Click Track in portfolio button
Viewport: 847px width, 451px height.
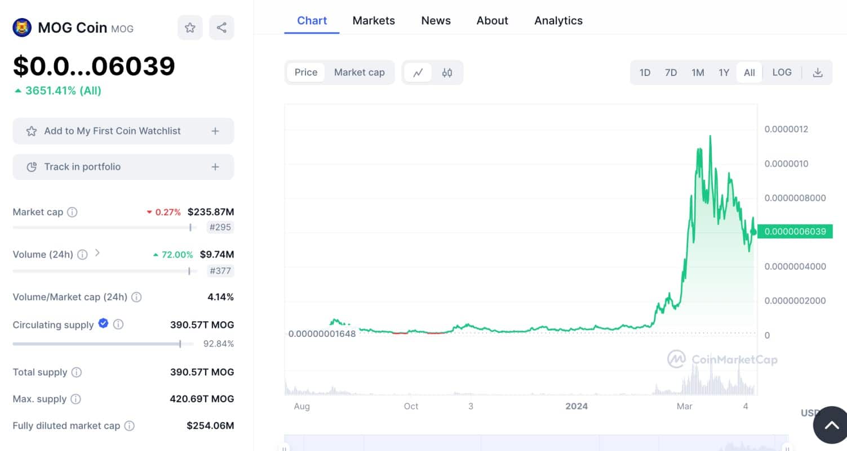123,167
